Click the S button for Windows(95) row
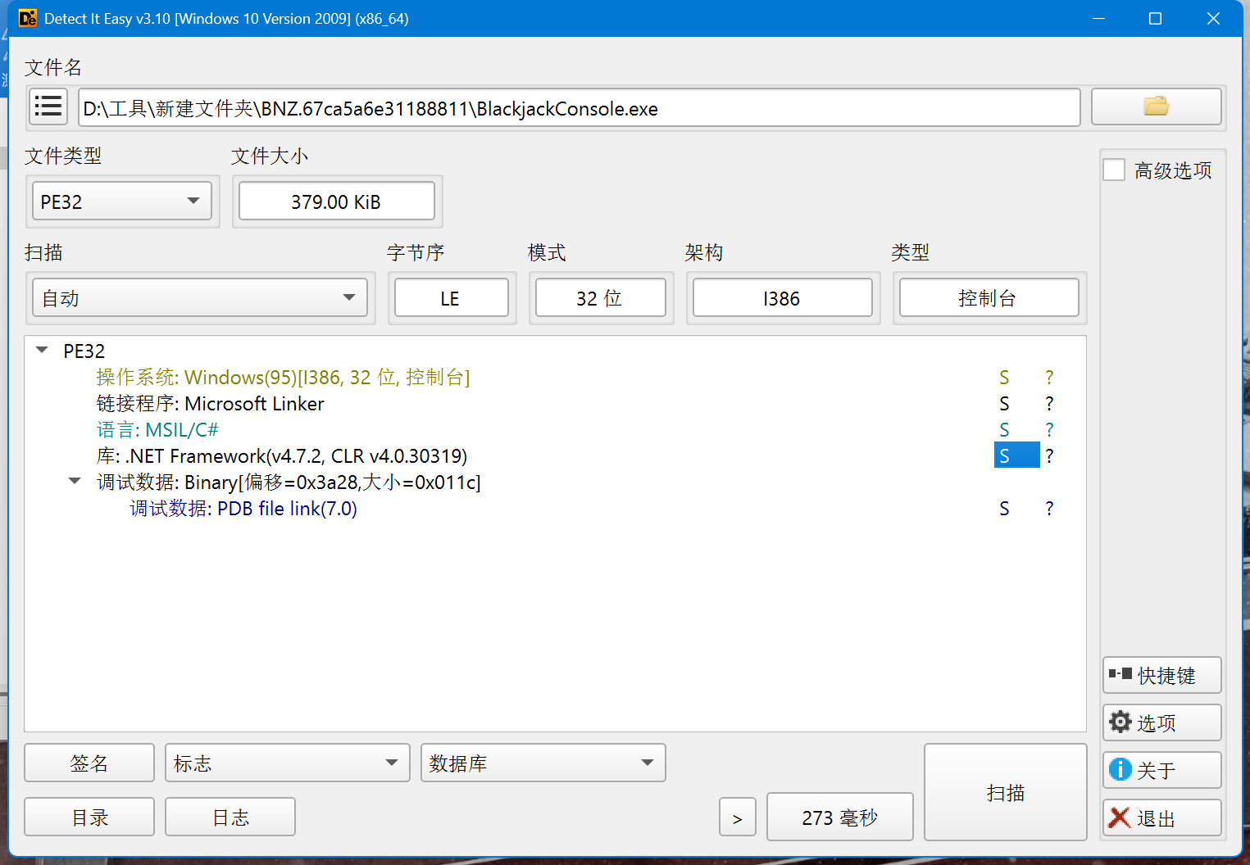Screen dimensions: 1250x865 point(1004,378)
